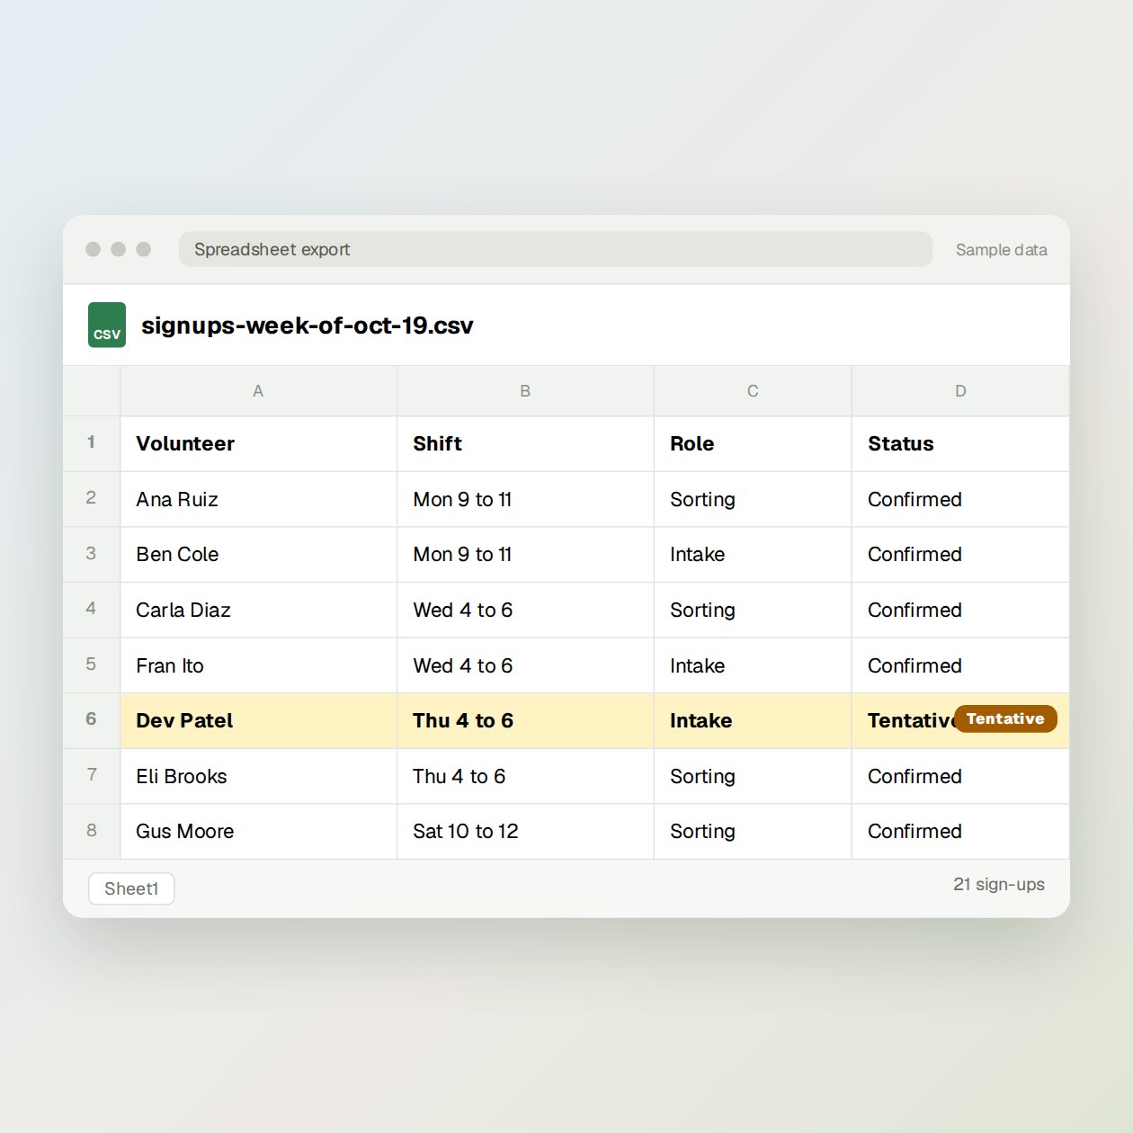Click the "Role" header cell

tap(753, 443)
